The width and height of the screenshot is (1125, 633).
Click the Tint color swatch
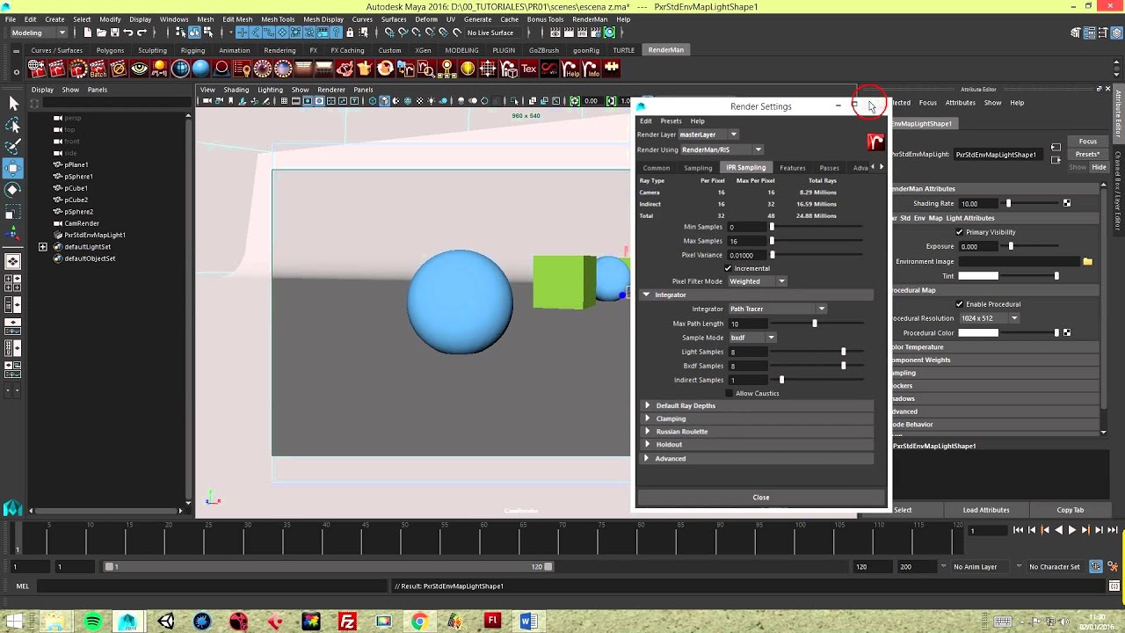click(978, 276)
